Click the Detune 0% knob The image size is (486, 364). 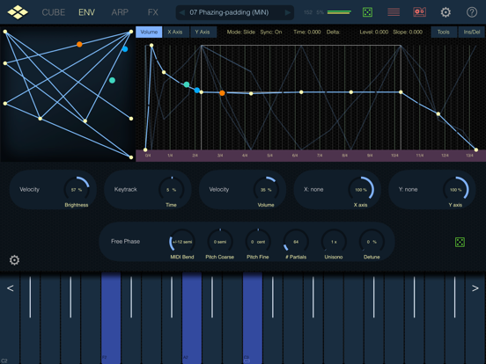(372, 242)
